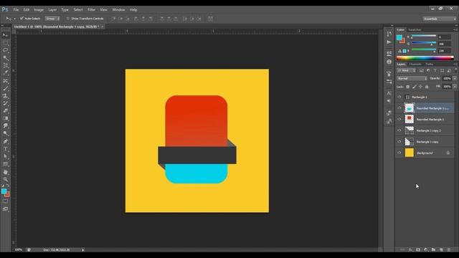Select the Brush tool

(5, 88)
